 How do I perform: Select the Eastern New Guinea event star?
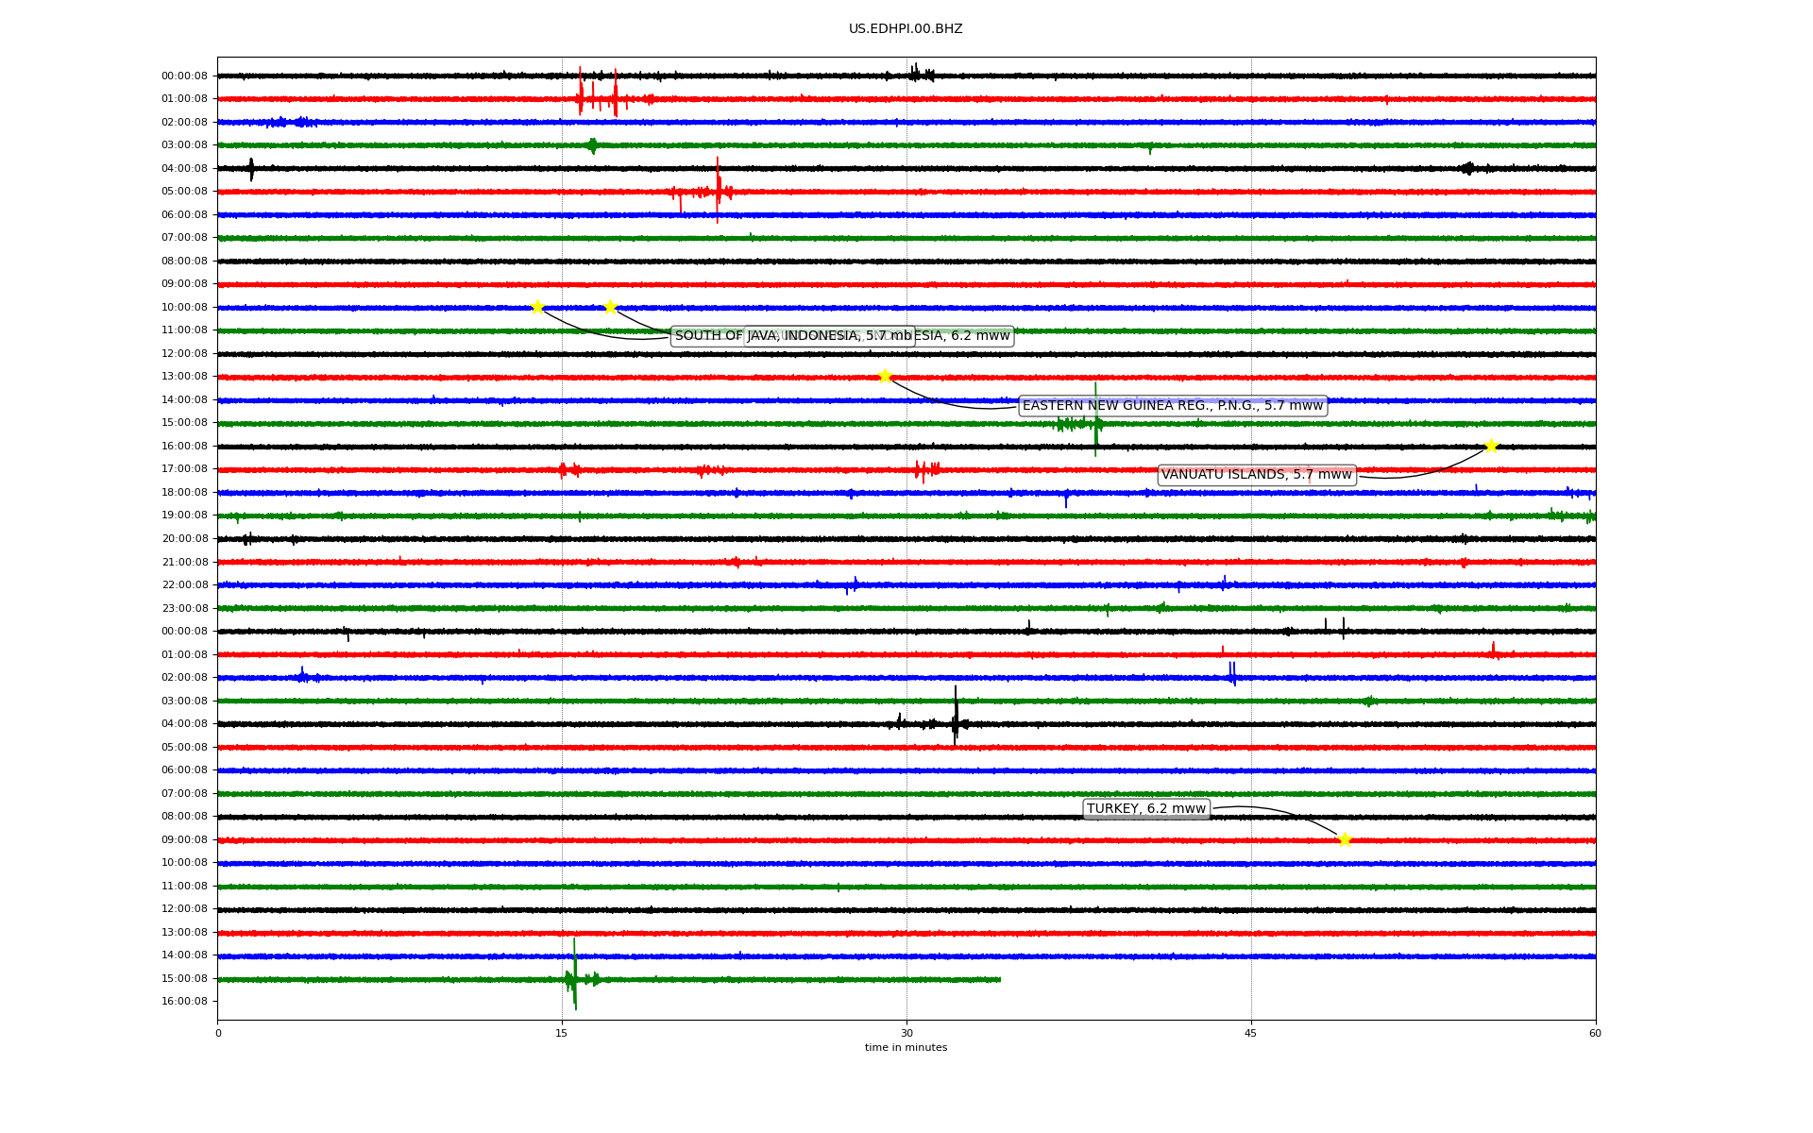[885, 376]
